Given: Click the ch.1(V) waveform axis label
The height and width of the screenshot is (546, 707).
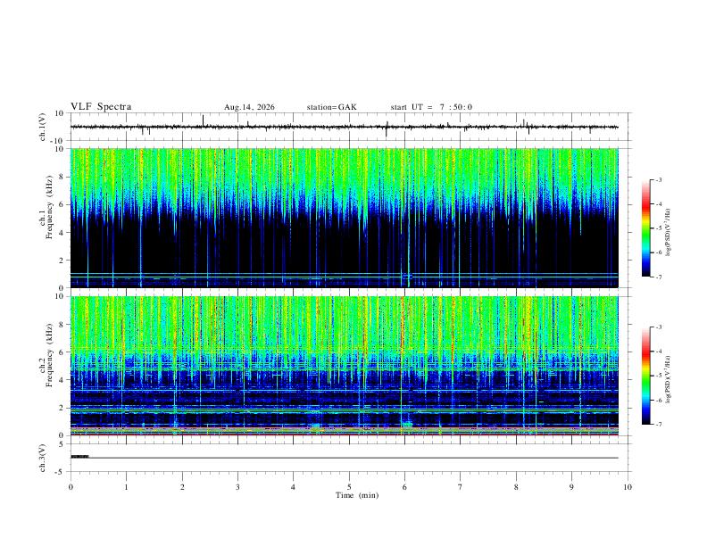Looking at the screenshot, I should (43, 127).
